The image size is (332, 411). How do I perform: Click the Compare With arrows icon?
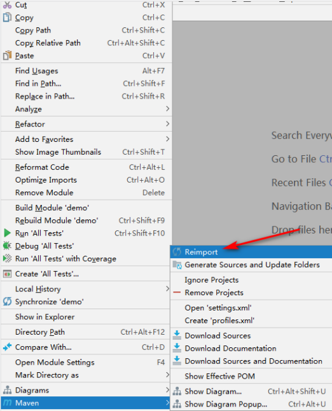(7, 347)
